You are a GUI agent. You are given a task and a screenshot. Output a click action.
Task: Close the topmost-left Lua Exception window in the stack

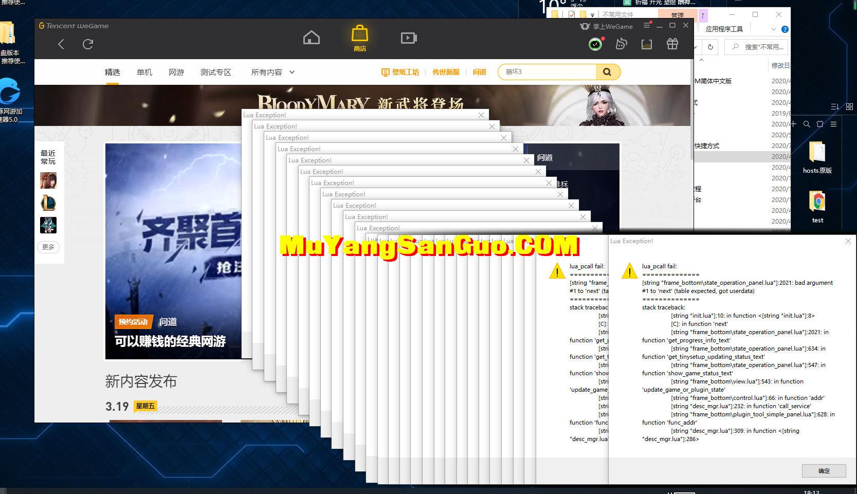pyautogui.click(x=481, y=115)
